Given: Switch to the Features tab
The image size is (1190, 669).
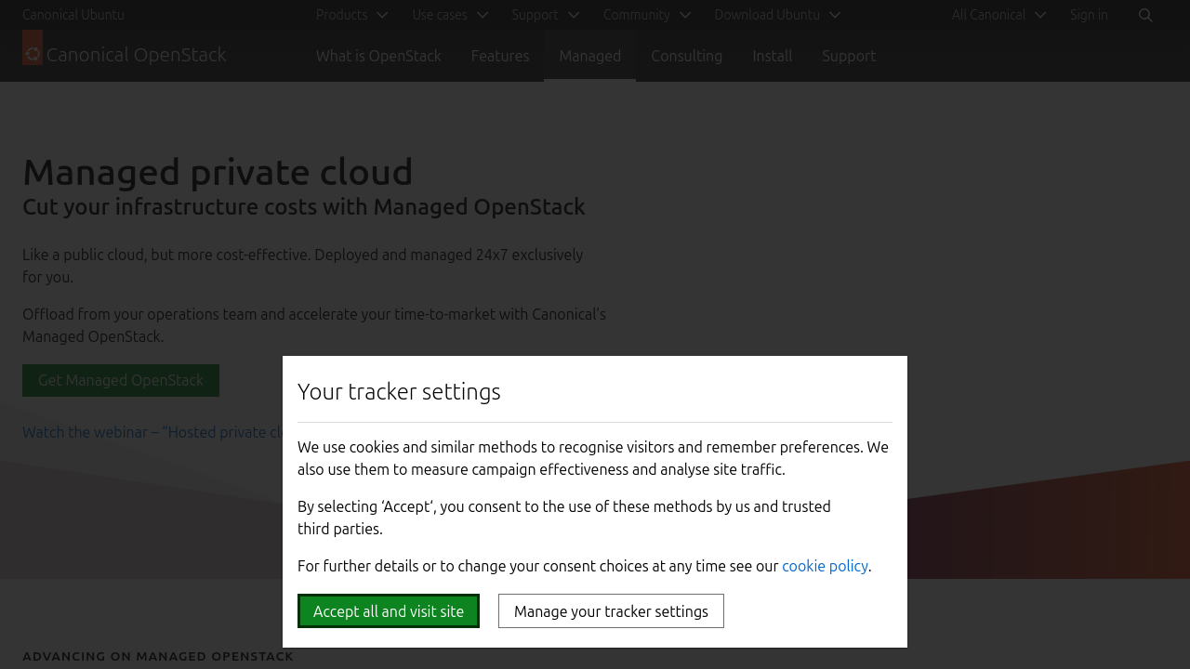Looking at the screenshot, I should point(500,56).
